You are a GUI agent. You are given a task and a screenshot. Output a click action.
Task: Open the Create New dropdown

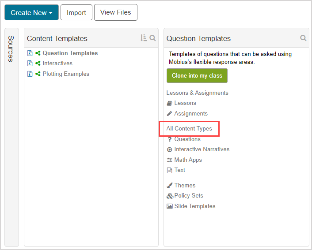click(31, 12)
